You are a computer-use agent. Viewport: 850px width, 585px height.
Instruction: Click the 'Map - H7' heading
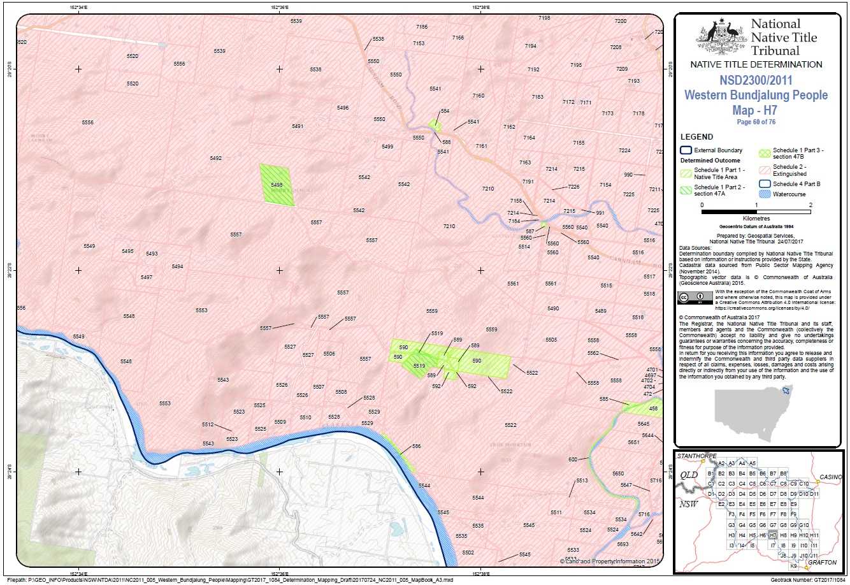click(x=754, y=110)
